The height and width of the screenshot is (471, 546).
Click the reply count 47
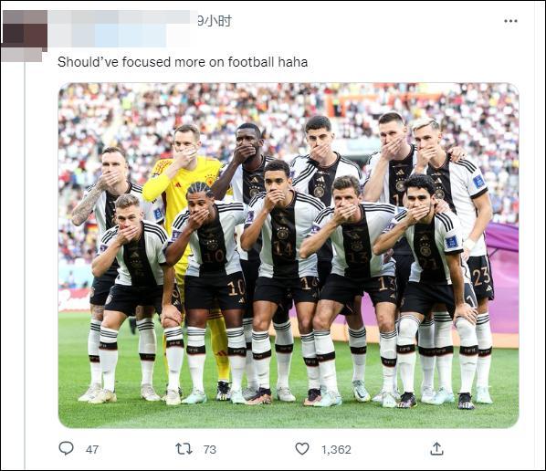click(x=92, y=449)
